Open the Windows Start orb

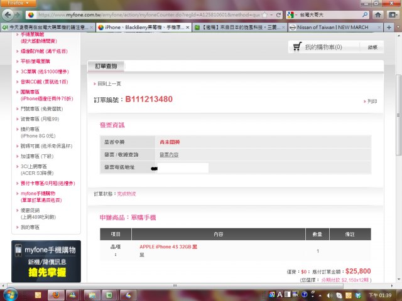11,294
